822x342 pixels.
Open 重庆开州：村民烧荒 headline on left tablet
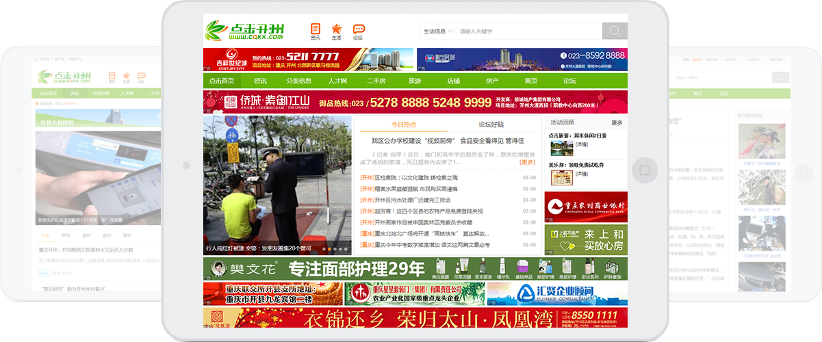(x=86, y=250)
